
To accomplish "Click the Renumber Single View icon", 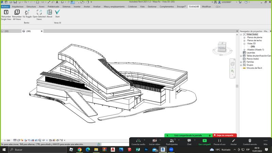I will (x=6, y=12).
